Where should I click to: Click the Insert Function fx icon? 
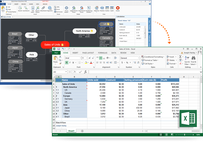(x=86, y=72)
